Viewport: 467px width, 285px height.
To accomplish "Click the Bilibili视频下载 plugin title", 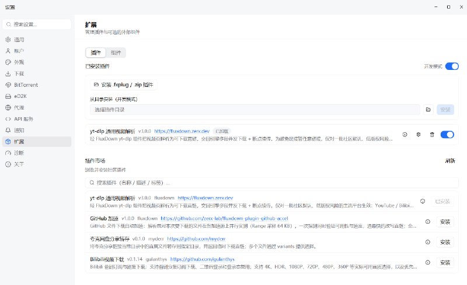I will [x=107, y=259].
